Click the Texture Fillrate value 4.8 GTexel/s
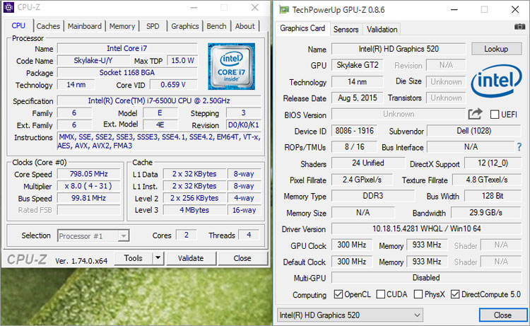Image resolution: width=530 pixels, height=326 pixels. coord(487,180)
